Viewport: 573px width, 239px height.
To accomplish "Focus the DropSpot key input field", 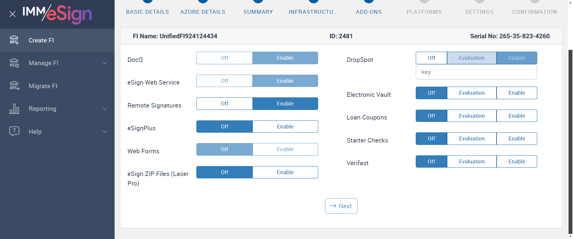I will [476, 72].
